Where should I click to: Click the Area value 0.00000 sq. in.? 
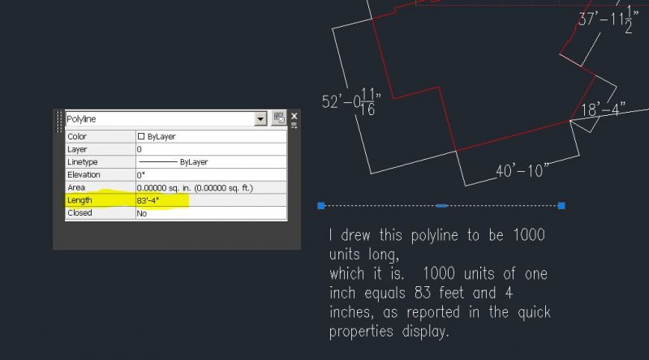click(211, 188)
